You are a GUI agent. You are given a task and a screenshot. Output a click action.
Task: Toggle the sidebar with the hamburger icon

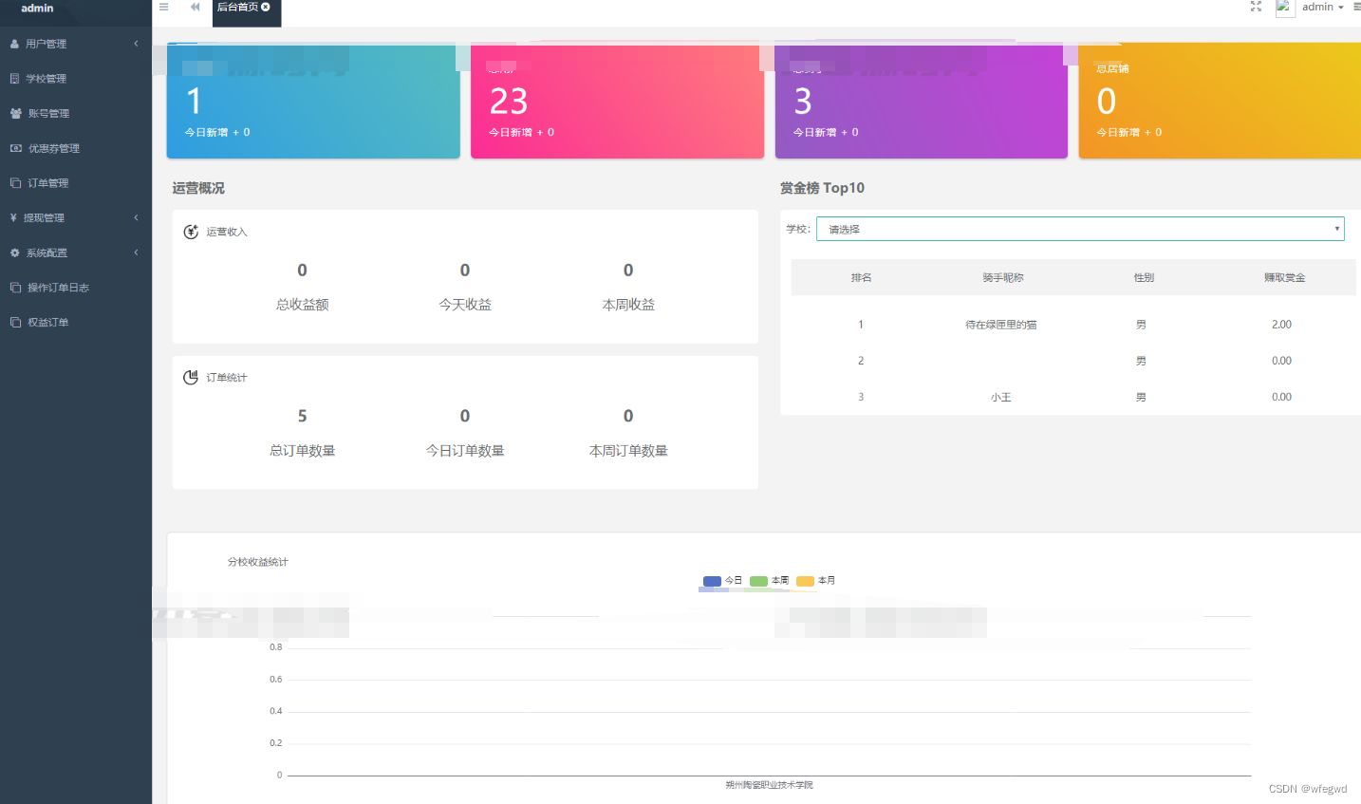click(163, 7)
